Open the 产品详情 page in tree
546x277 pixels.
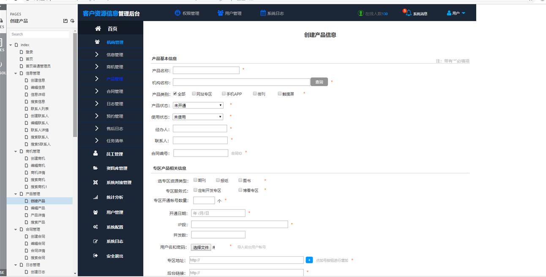pos(38,215)
